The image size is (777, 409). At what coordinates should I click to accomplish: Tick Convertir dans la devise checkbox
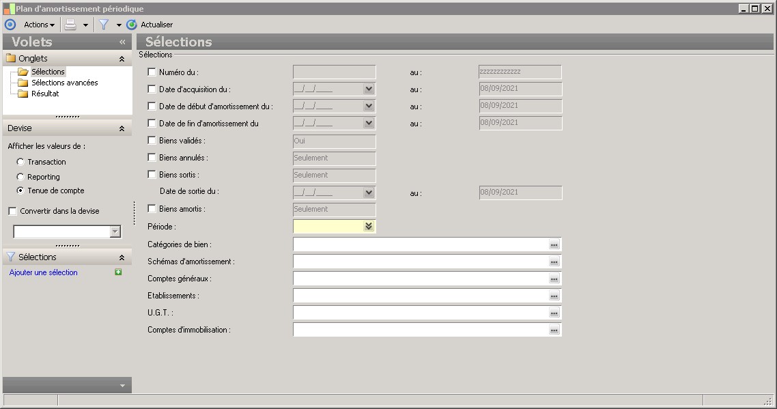pyautogui.click(x=12, y=211)
